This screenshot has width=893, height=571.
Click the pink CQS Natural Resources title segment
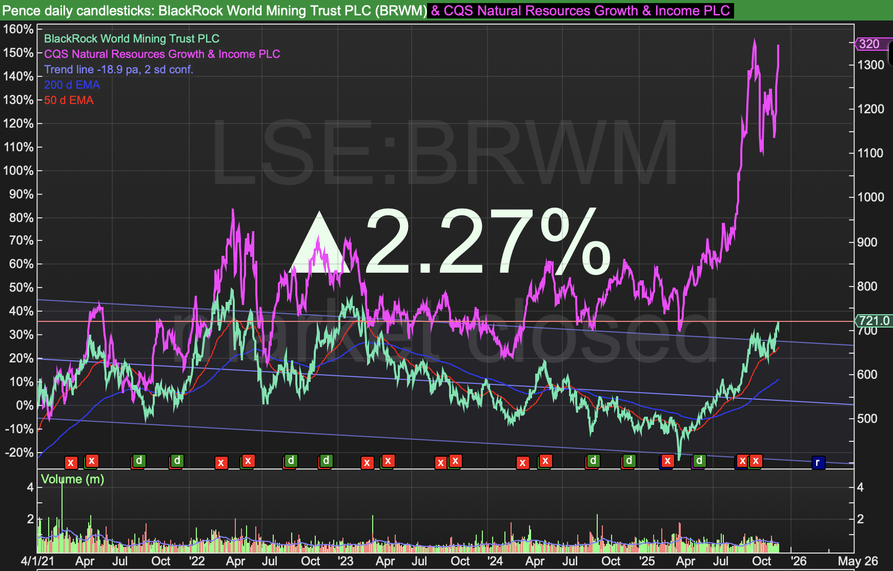(x=581, y=10)
